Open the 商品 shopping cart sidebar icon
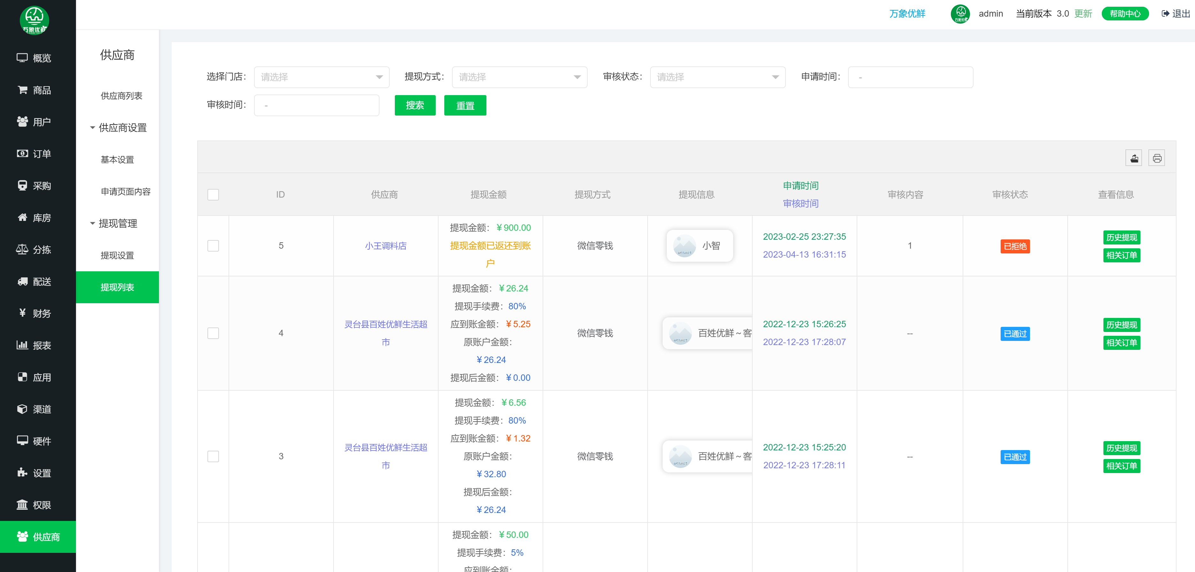Screen dimensions: 1195x572 click(x=22, y=90)
